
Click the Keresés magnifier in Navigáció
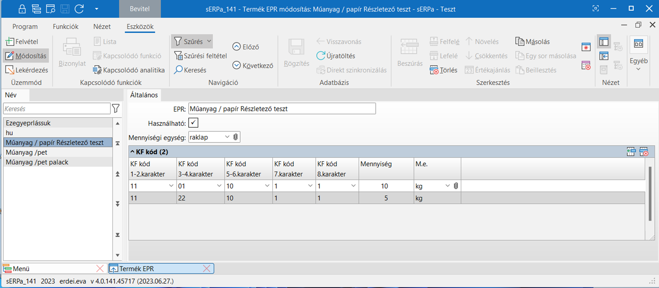(x=178, y=70)
